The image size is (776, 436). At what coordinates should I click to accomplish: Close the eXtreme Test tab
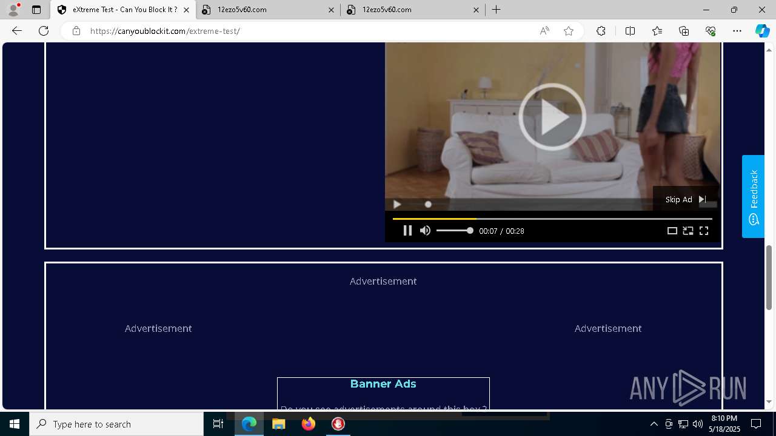[186, 10]
